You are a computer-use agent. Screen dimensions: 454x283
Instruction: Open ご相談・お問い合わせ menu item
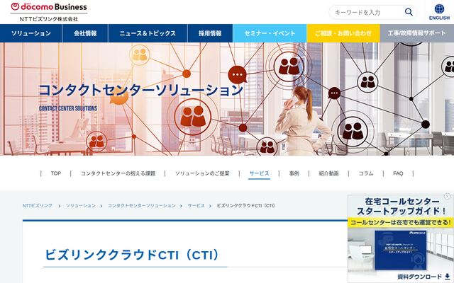pos(343,33)
